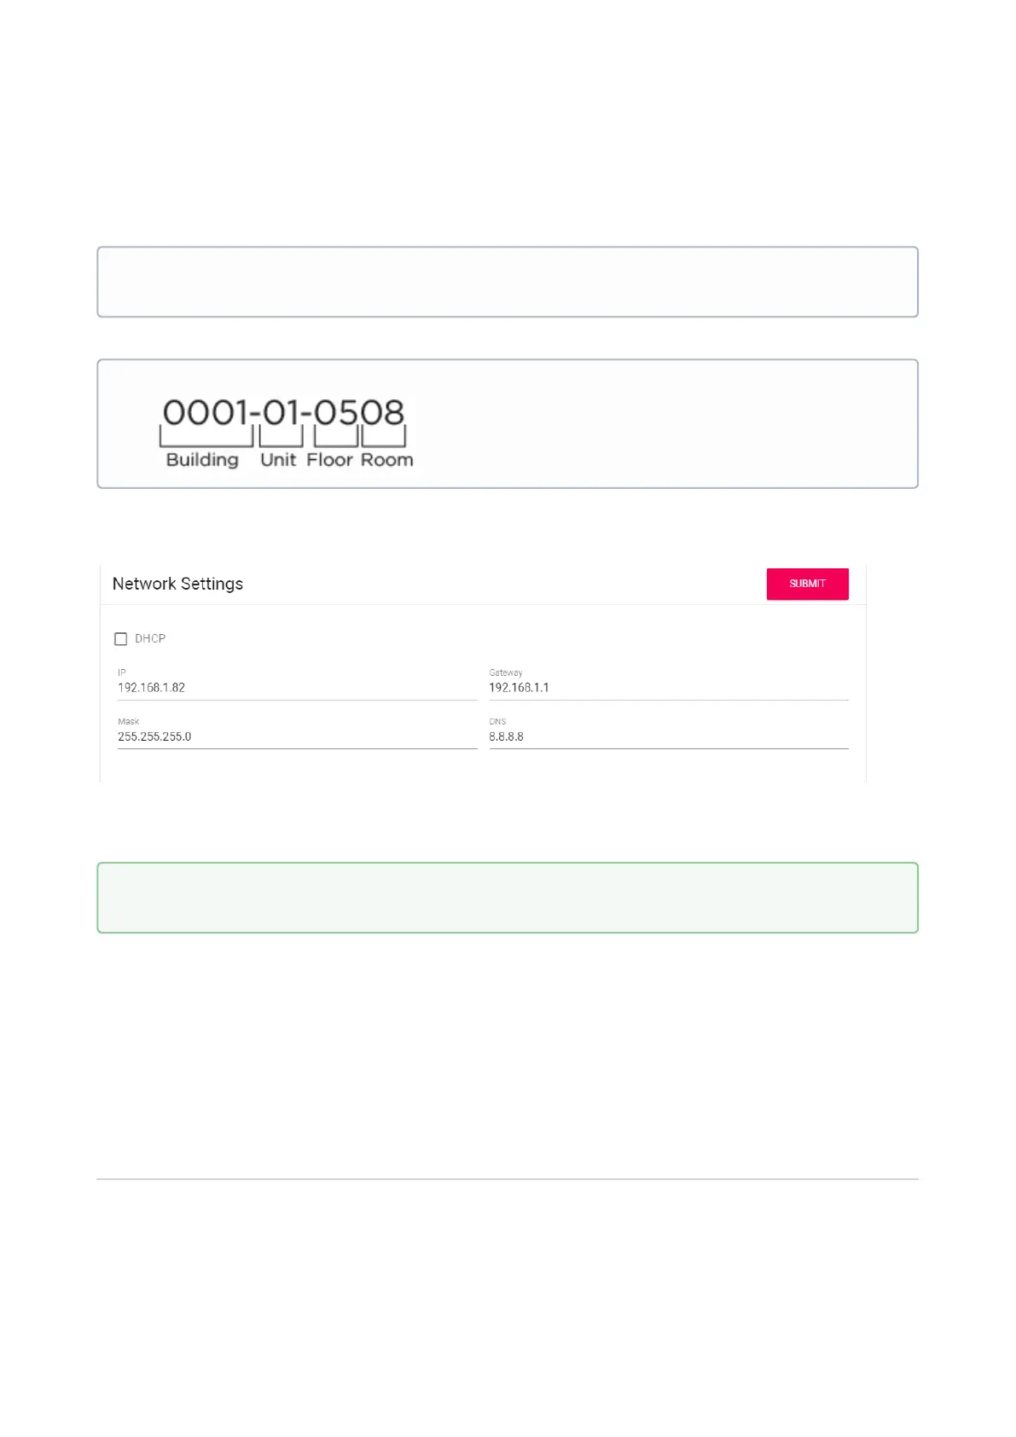Screen dimensions: 1016x1437
Task: Click the horizontal divider line near the bottom
Action: pyautogui.click(x=508, y=1179)
